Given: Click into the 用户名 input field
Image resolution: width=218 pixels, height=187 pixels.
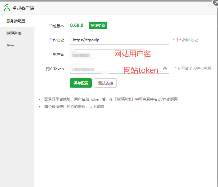Looking at the screenshot, I should (x=107, y=54).
